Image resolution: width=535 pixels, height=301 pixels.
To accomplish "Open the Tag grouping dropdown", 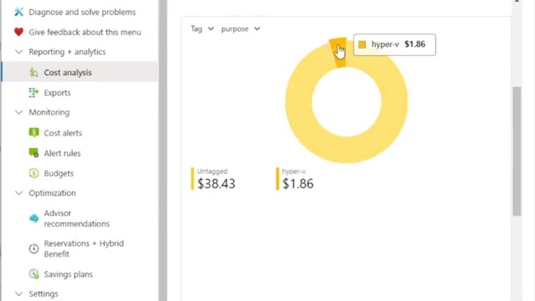I will [x=202, y=29].
